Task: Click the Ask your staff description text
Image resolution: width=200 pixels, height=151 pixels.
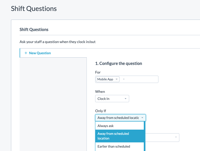Action: 59,42
